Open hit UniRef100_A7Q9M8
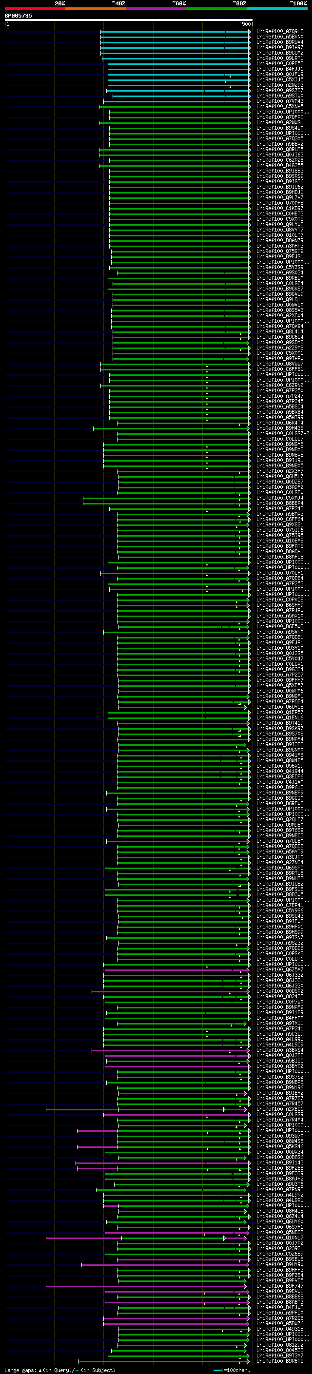This screenshot has width=312, height=1374. (280, 32)
